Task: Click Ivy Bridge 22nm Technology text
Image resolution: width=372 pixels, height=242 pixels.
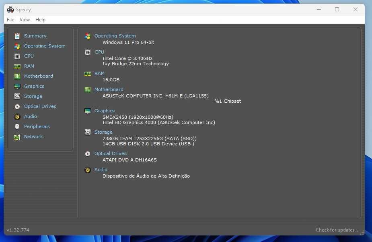Action: click(x=136, y=64)
